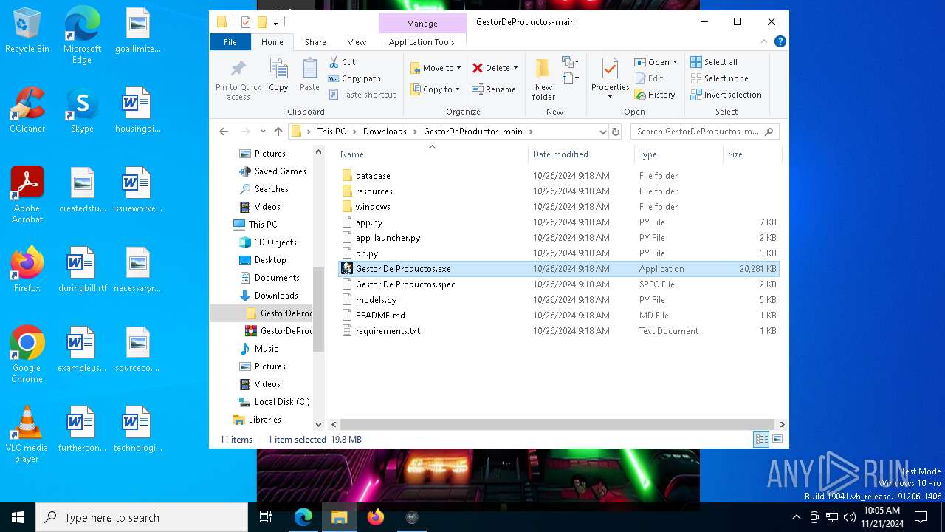This screenshot has width=945, height=532.
Task: Switch to the Share tab
Action: [x=315, y=42]
